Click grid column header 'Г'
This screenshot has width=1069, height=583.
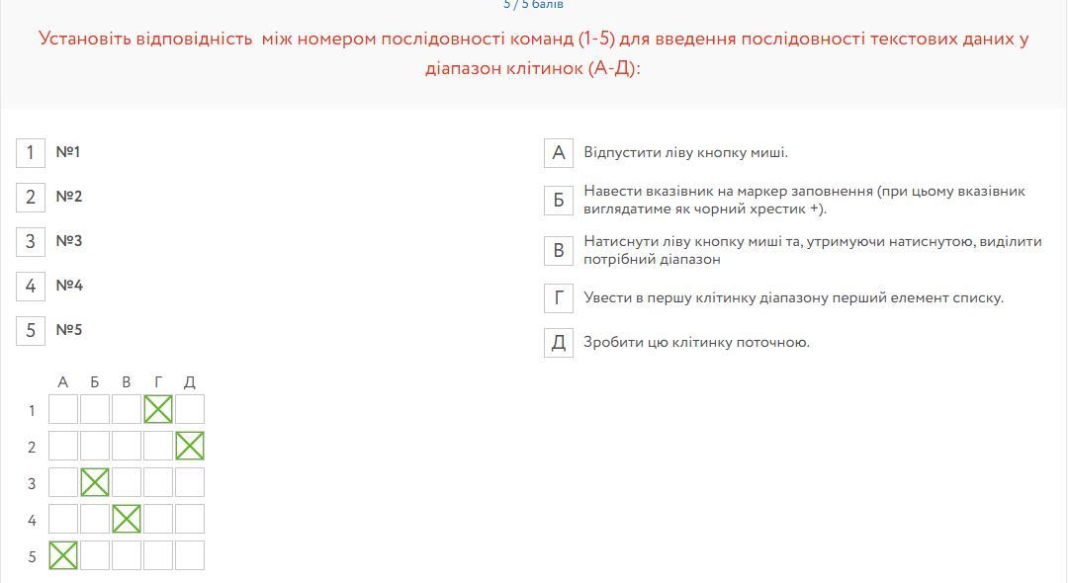click(158, 382)
